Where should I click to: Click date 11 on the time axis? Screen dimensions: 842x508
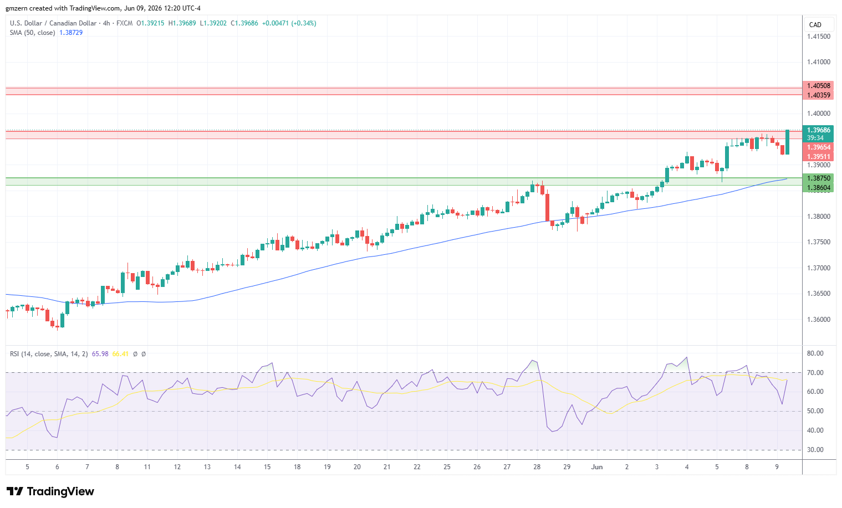(147, 467)
